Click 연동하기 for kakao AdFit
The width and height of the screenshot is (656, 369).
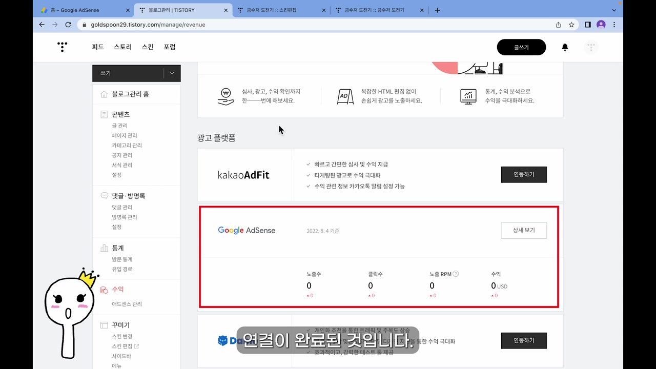point(524,175)
